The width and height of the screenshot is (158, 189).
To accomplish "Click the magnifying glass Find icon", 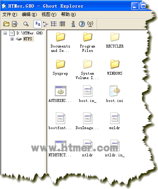I will click(x=26, y=24).
